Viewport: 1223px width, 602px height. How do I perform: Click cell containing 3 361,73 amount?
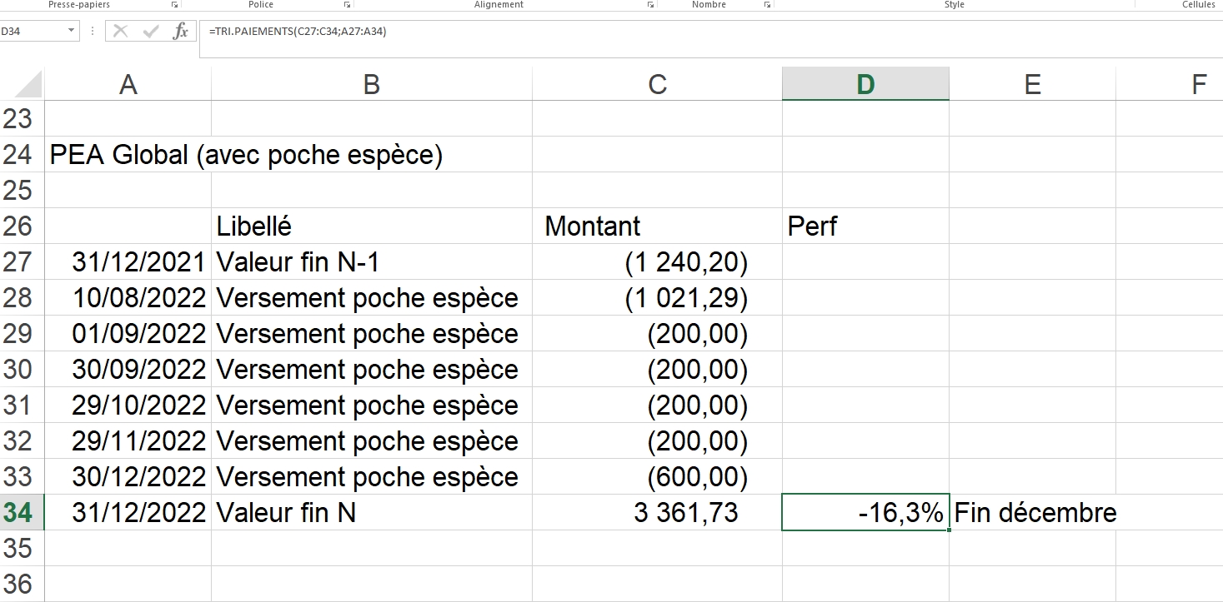click(x=657, y=513)
